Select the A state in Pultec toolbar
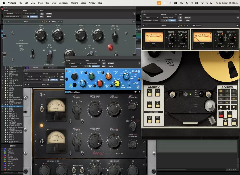The width and height of the screenshot is (240, 175). (x=46, y=22)
